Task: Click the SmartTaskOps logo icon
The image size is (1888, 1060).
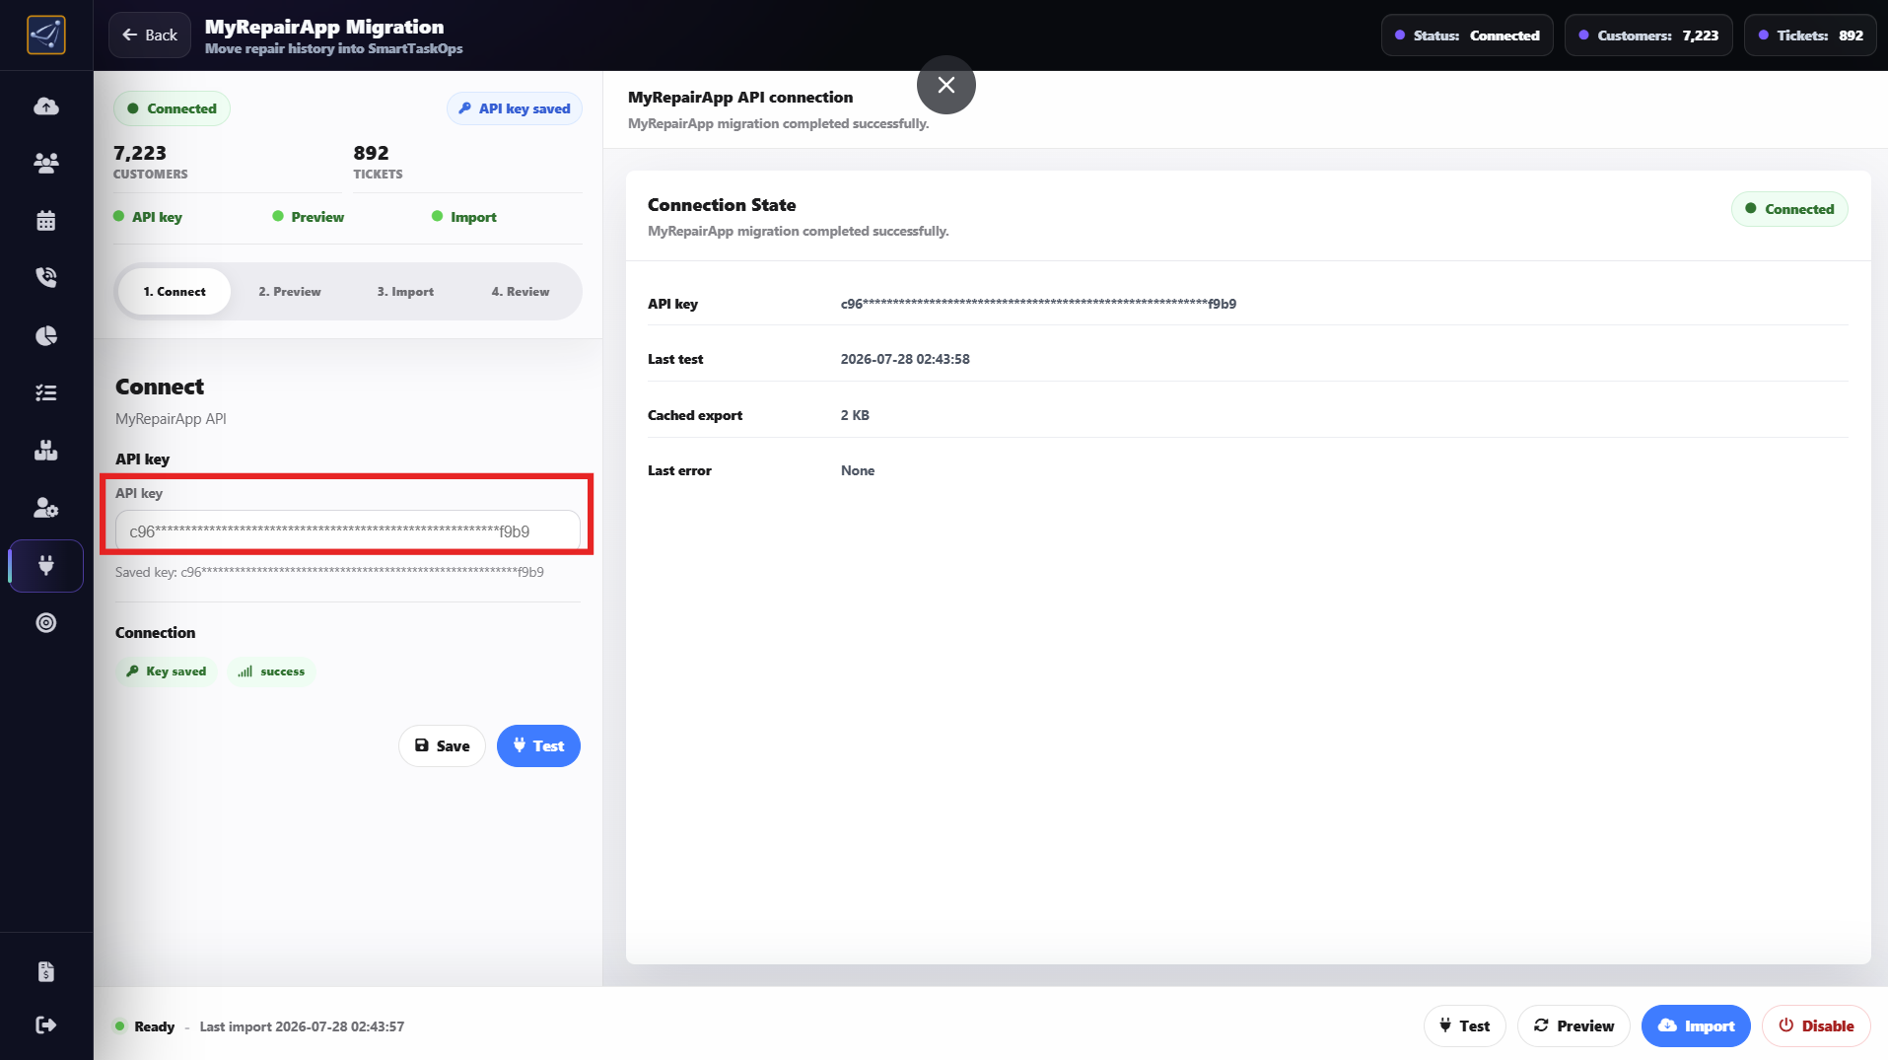Action: pyautogui.click(x=46, y=35)
